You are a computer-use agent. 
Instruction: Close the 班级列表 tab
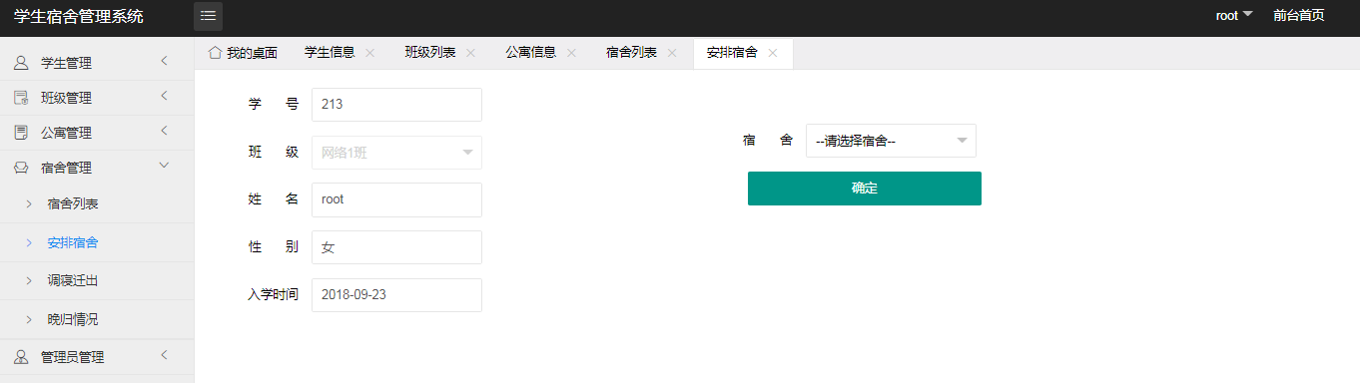coord(470,53)
